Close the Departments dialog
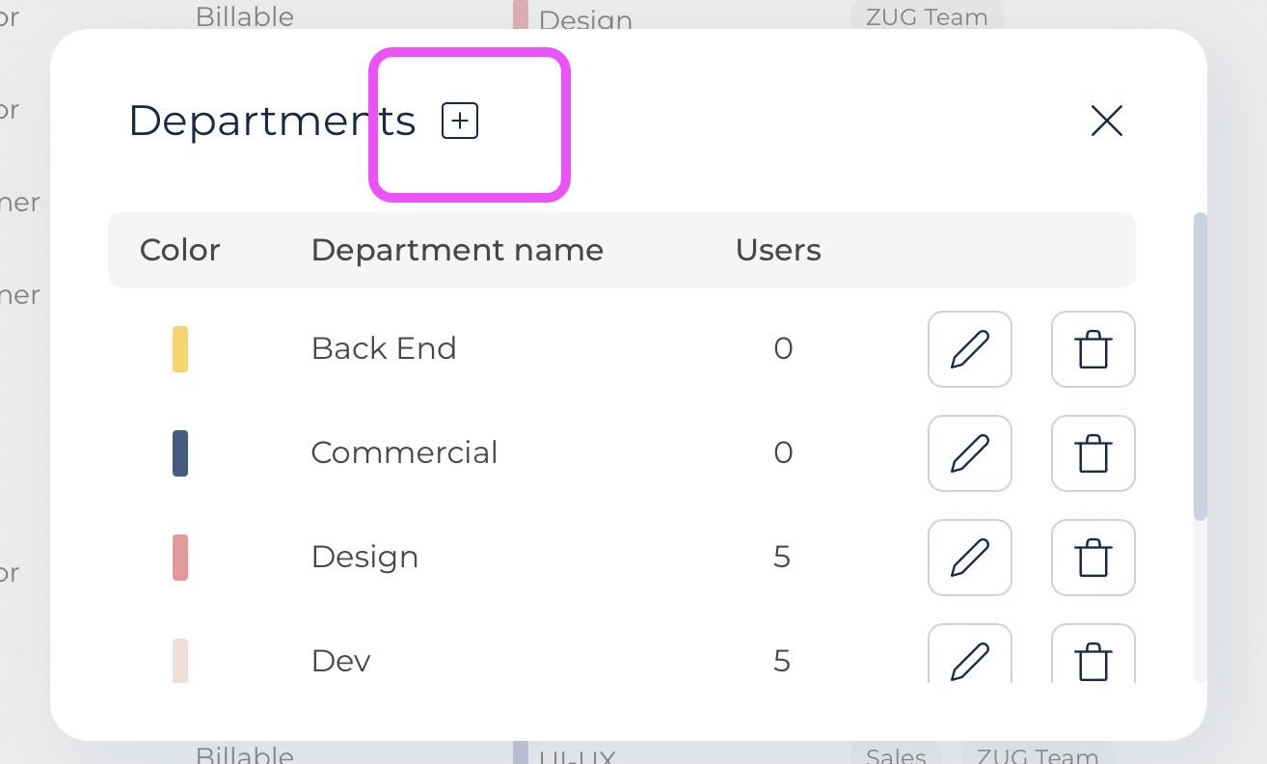1267x764 pixels. [x=1106, y=121]
